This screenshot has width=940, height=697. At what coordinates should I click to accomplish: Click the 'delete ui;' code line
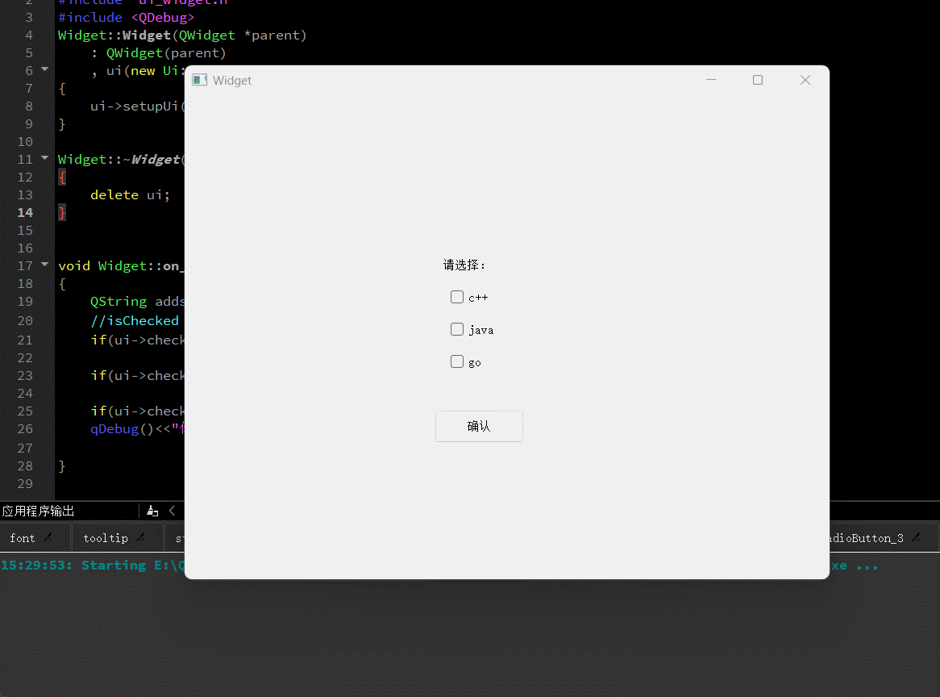point(130,195)
